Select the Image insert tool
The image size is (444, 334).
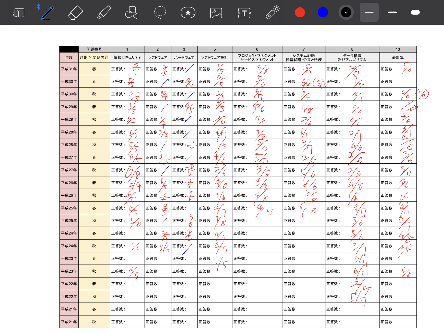click(x=216, y=13)
